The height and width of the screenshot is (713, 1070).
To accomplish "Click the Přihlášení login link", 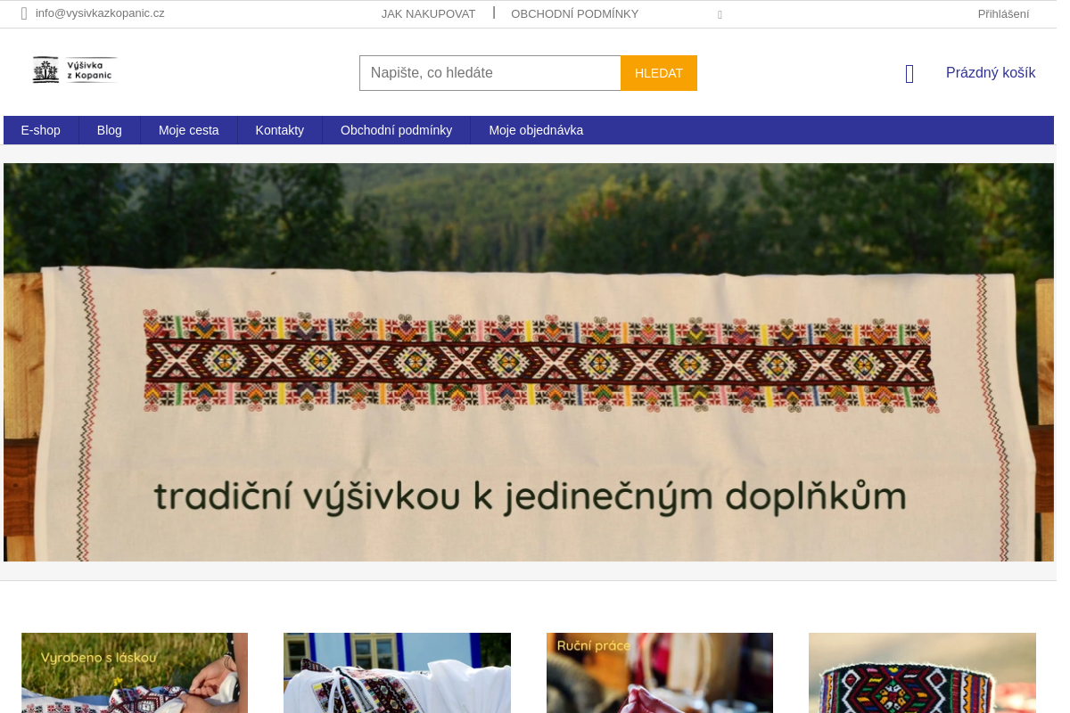I will tap(1003, 13).
